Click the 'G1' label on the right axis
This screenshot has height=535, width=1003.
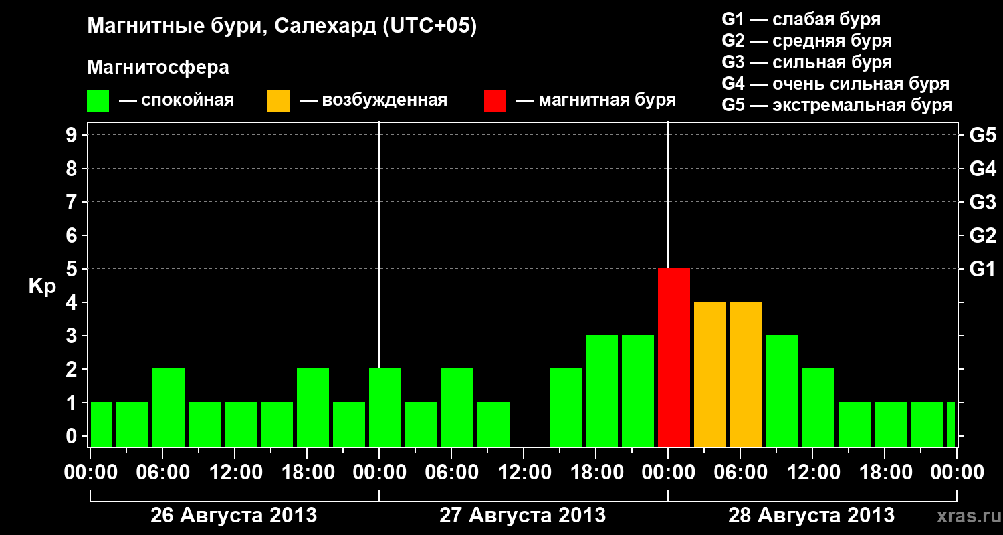click(982, 269)
